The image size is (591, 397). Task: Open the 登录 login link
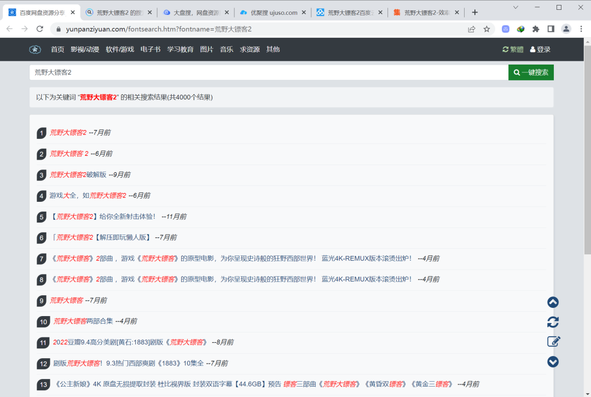[540, 49]
